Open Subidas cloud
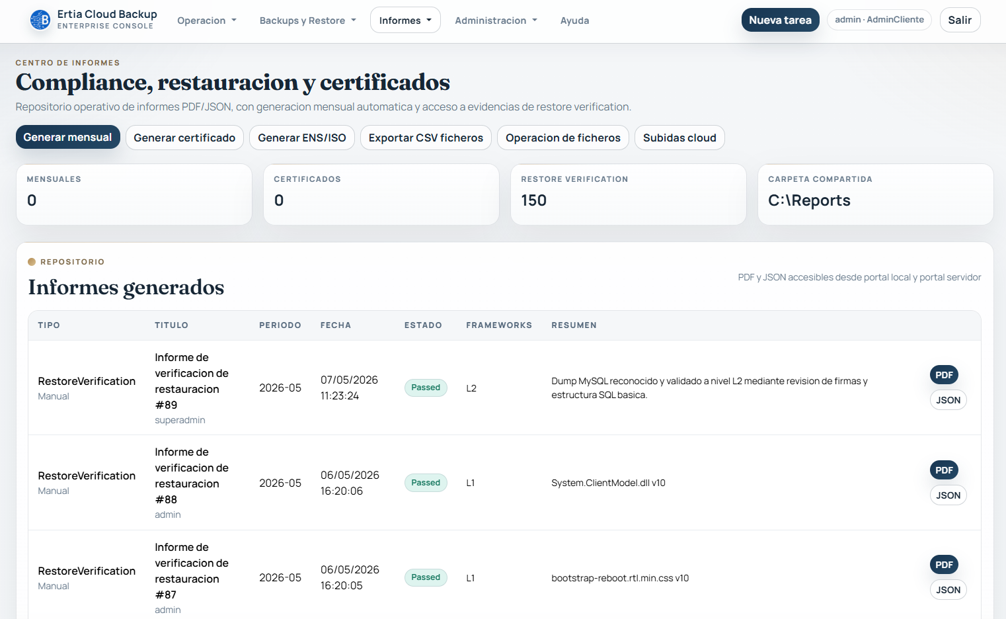Screen dimensions: 1006x619 point(679,138)
